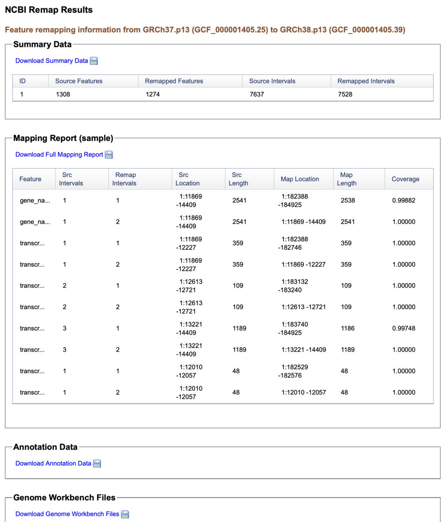Click the coverage value 0.99748
The width and height of the screenshot is (445, 522).
404,328
